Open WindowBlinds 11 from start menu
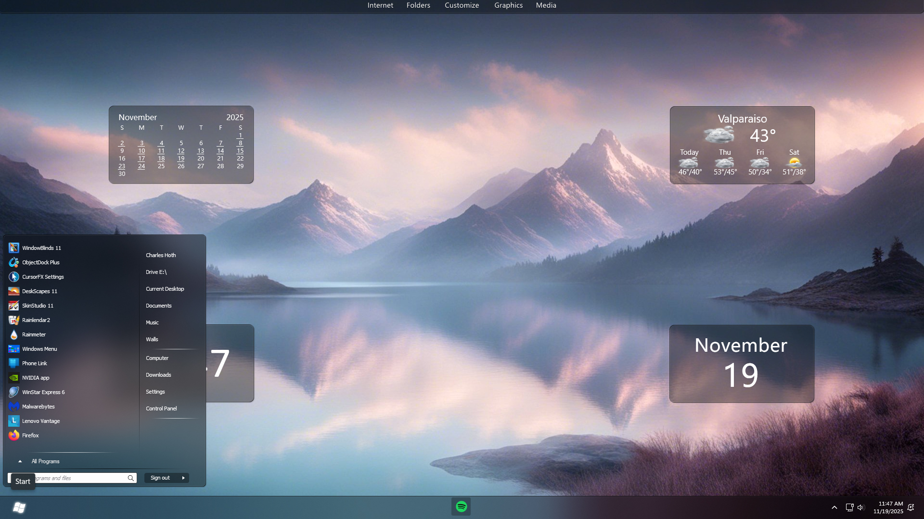The width and height of the screenshot is (924, 519). [41, 248]
